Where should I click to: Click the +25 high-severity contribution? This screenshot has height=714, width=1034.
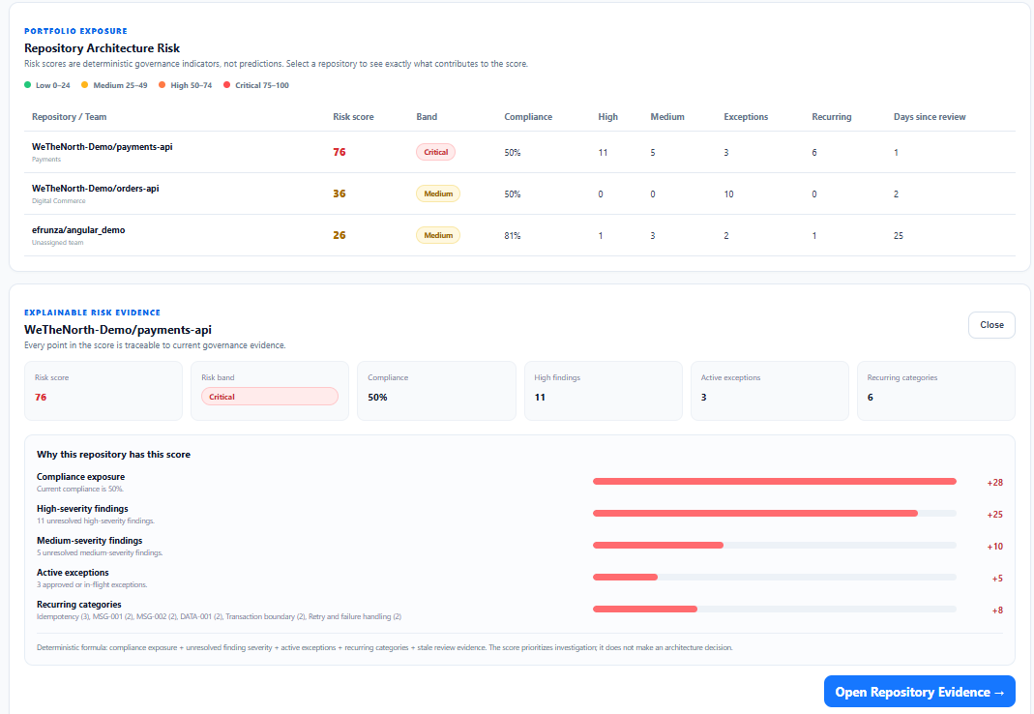(x=994, y=514)
